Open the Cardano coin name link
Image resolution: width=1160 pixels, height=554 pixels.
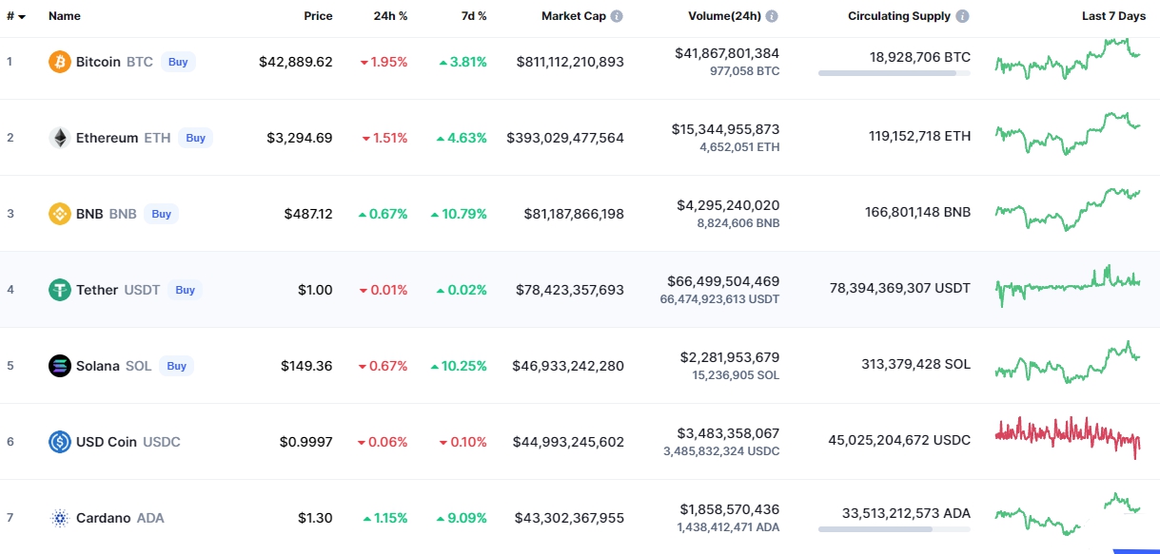tap(104, 518)
